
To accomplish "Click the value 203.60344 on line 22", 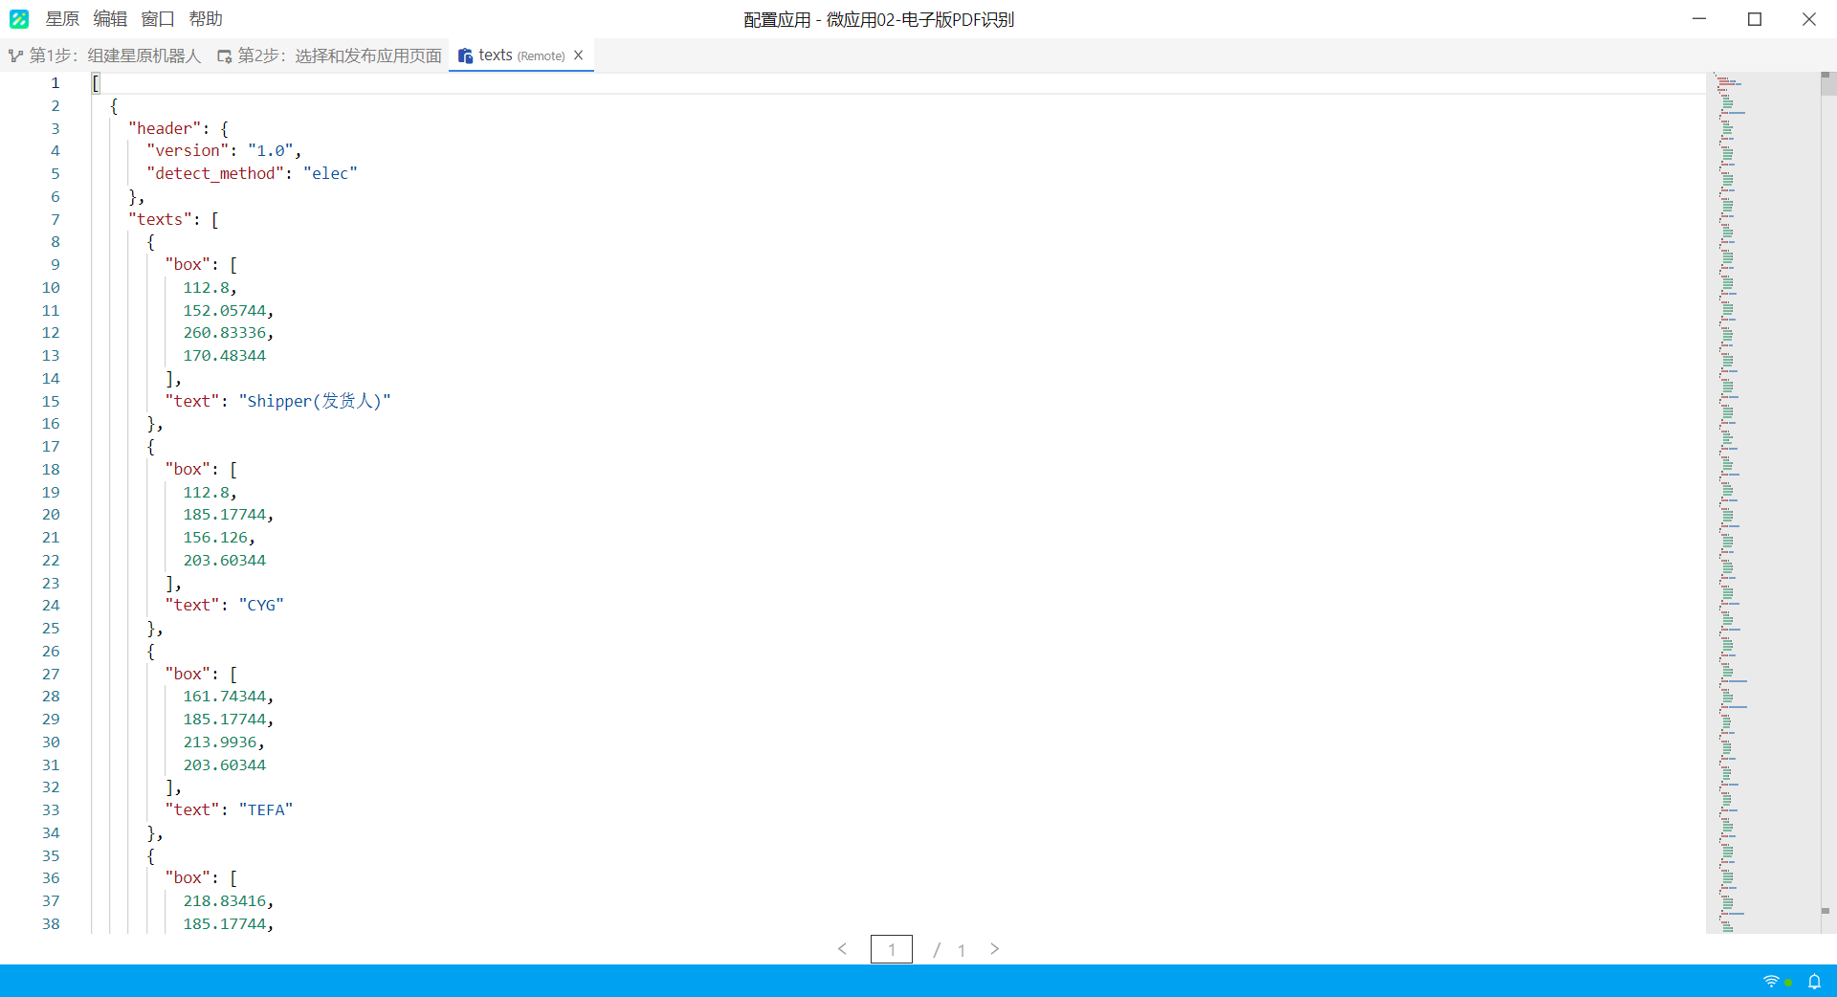I will (x=225, y=561).
